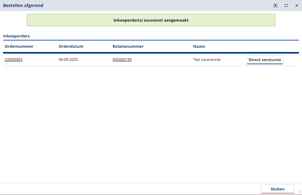Close the Bestellen afgerond dialog with X
The image size is (302, 195).
coord(297,5)
